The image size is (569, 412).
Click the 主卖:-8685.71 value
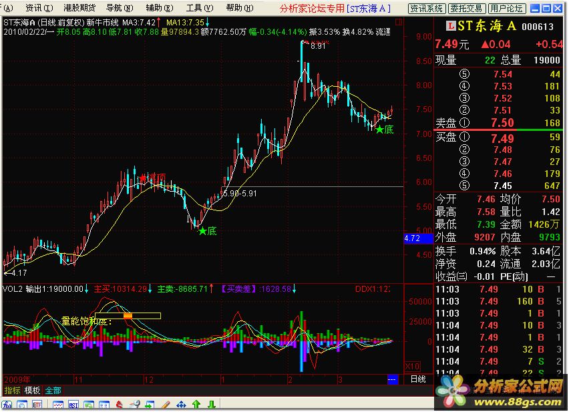[x=183, y=289]
